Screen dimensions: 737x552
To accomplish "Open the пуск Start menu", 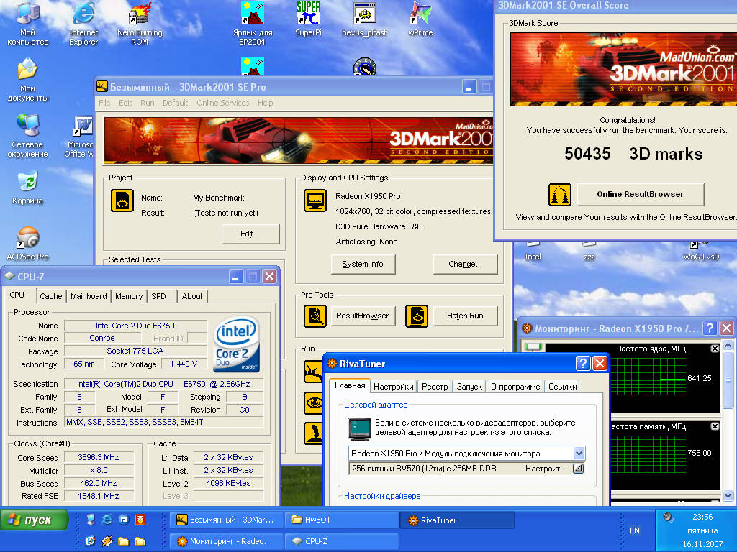I will click(34, 520).
